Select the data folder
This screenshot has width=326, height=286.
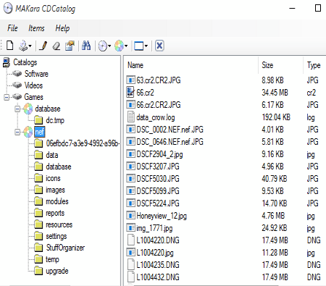[x=52, y=155]
